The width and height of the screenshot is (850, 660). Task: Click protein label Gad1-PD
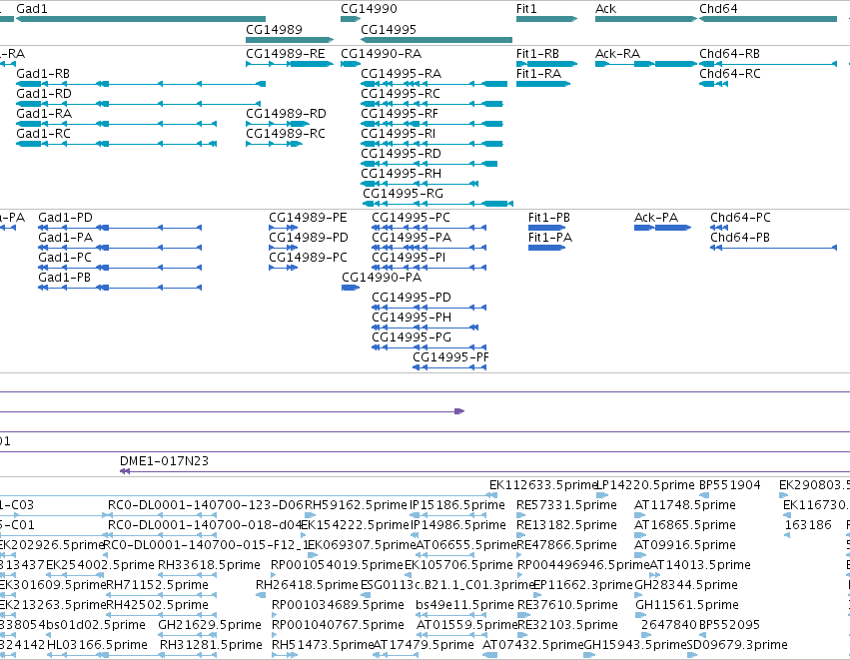tap(65, 218)
